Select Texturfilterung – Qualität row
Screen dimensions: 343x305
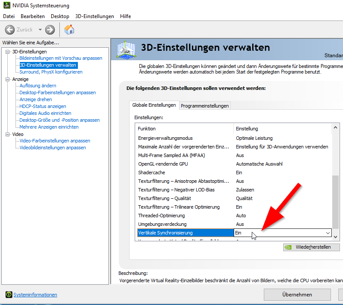click(234, 198)
